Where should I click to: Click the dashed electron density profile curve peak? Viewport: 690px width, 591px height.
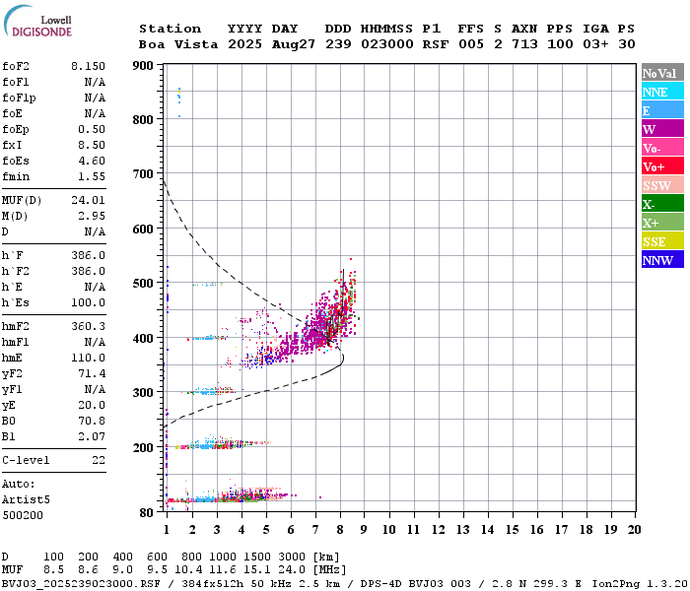(x=342, y=359)
